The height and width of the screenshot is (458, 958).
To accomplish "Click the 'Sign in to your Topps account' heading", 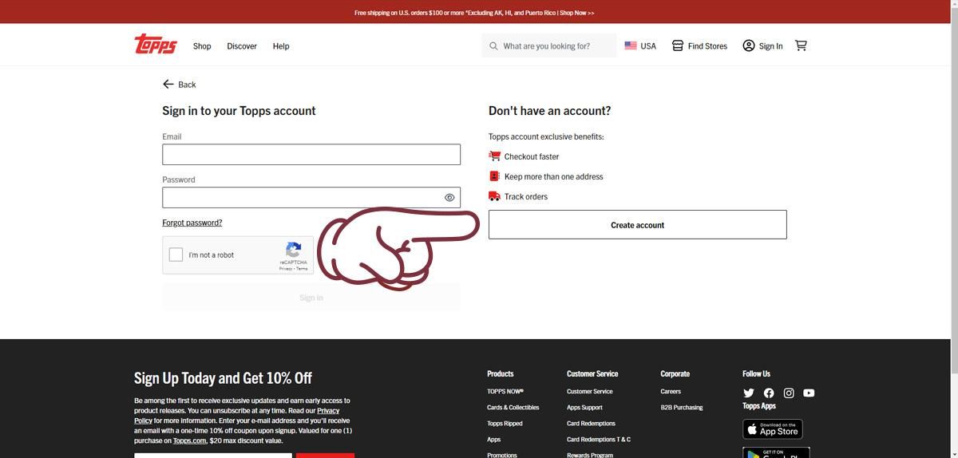I will point(239,111).
